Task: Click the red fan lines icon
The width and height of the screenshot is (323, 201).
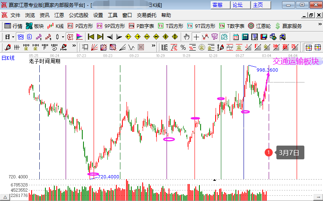Action: (x=94, y=47)
